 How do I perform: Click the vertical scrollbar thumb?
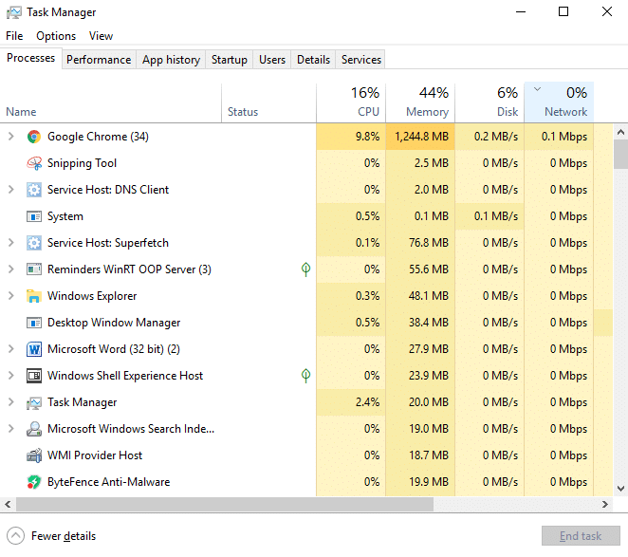[x=620, y=154]
